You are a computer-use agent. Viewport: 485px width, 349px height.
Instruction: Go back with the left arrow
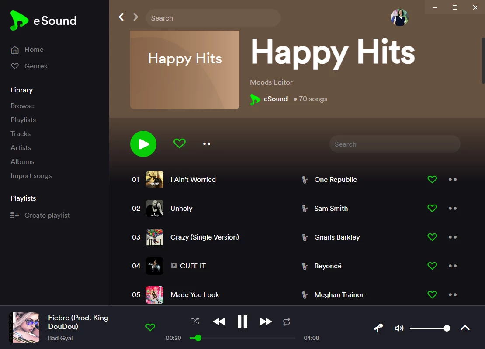(x=121, y=17)
